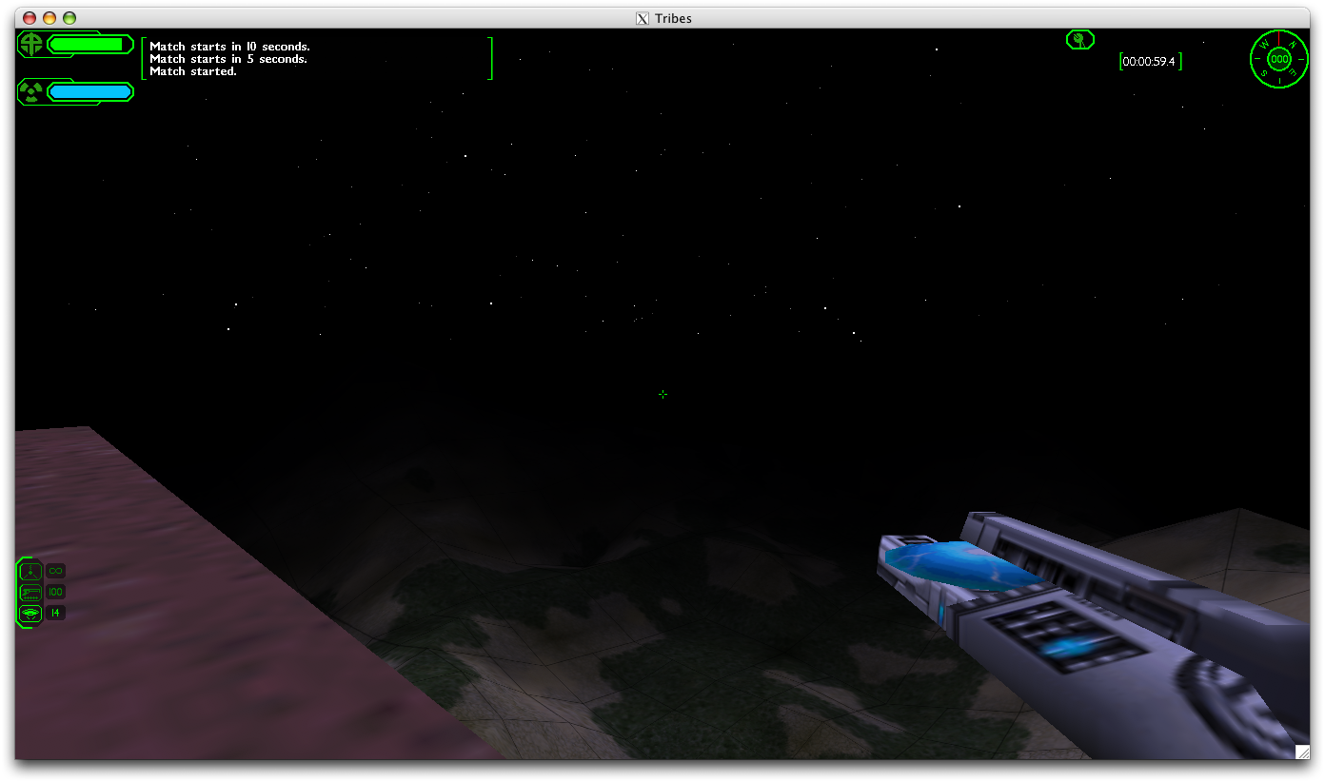Select the gun weapon slot icon
Screen dimensions: 1325x782
coord(31,592)
